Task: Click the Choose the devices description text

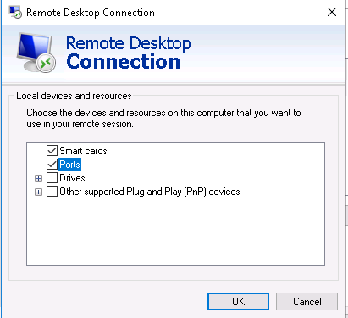Action: coord(163,118)
